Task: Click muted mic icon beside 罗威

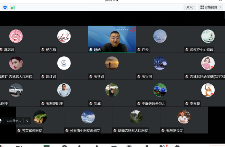Action: click(91, 104)
